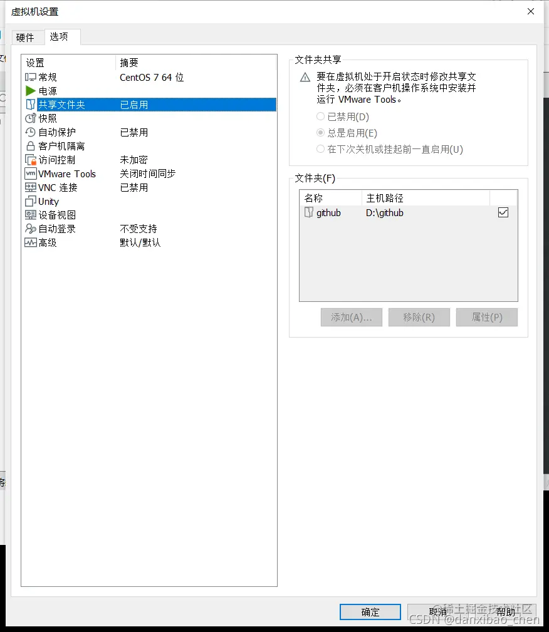Select the Unity mode option
The height and width of the screenshot is (632, 549).
(47, 201)
